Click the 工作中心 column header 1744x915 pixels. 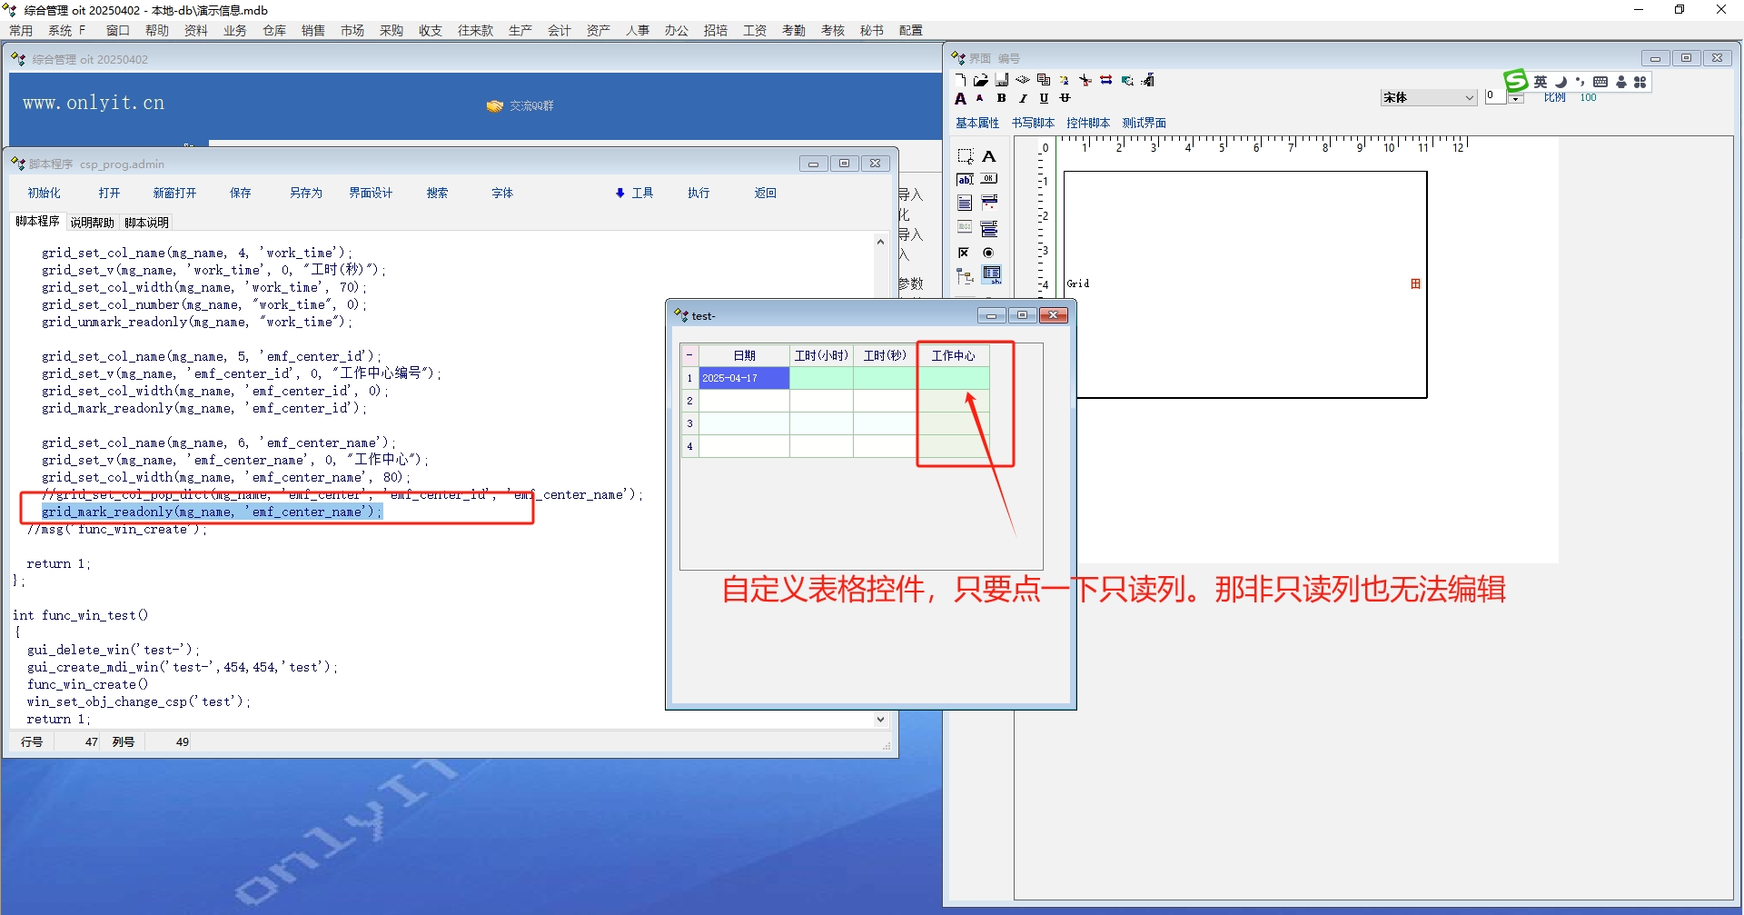click(953, 355)
